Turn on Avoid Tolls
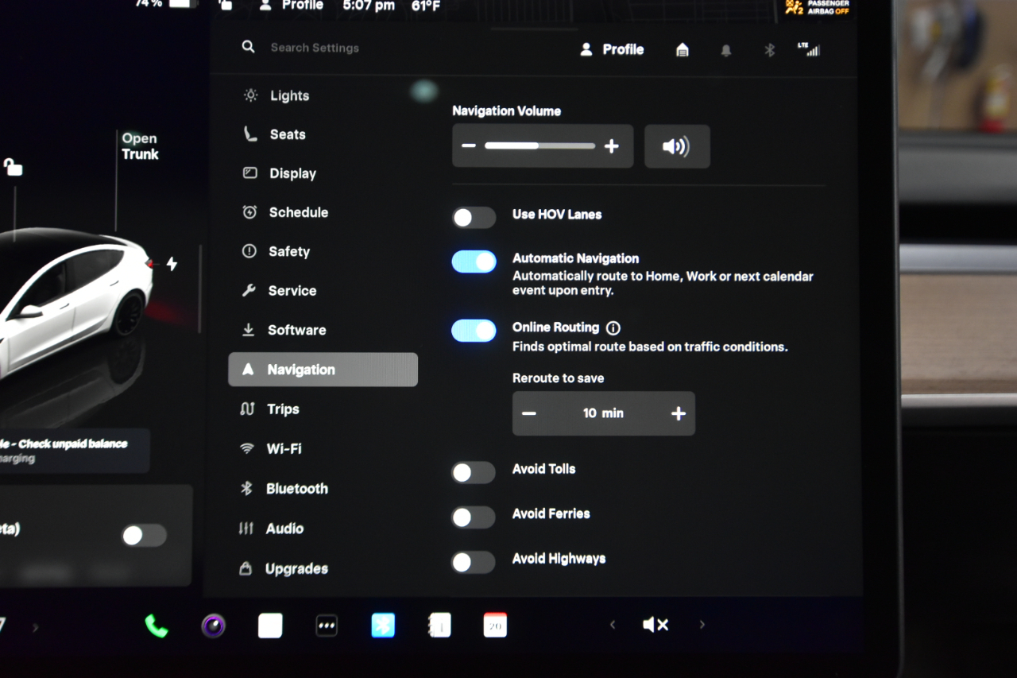Viewport: 1017px width, 678px height. click(x=474, y=472)
